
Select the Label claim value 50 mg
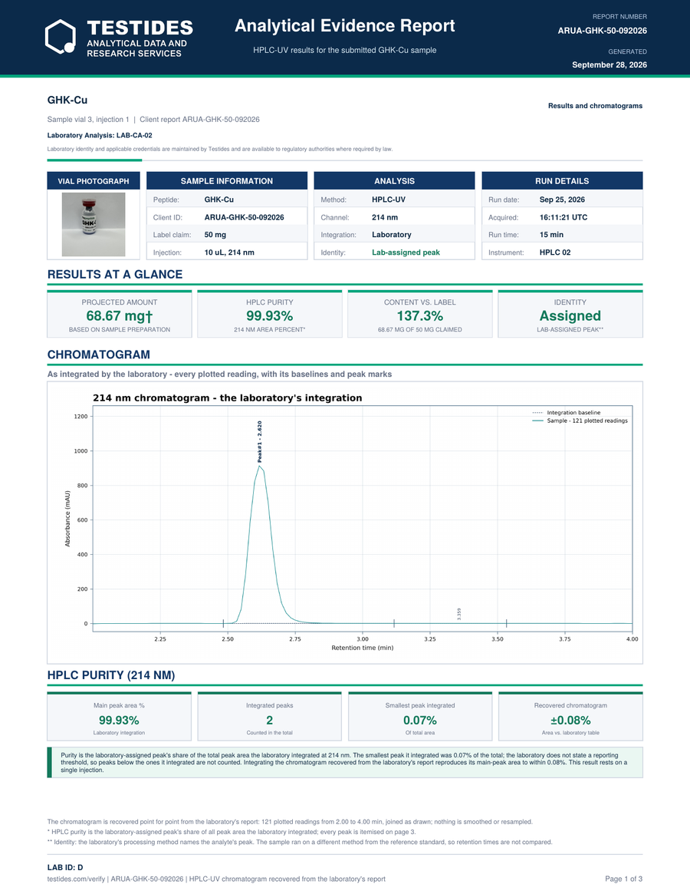pyautogui.click(x=215, y=234)
